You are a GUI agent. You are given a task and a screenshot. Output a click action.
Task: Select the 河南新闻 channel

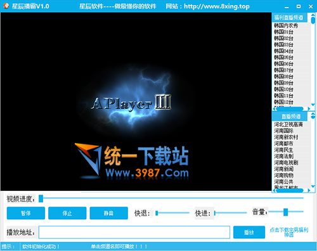[x=283, y=169]
